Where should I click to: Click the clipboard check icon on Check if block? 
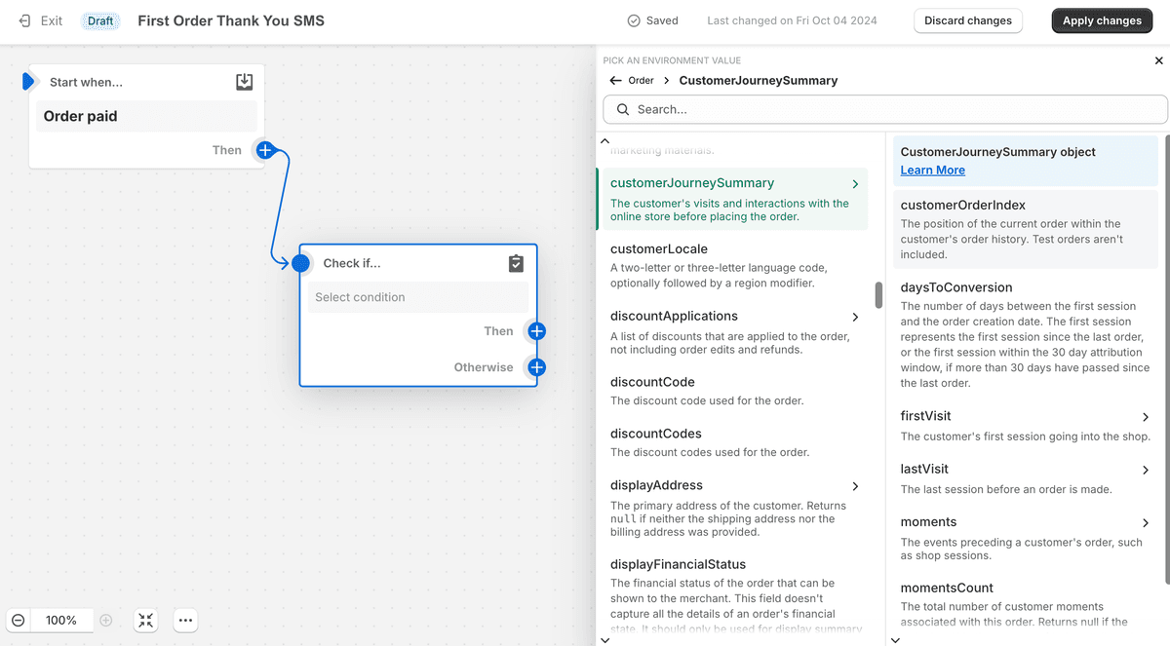point(516,263)
